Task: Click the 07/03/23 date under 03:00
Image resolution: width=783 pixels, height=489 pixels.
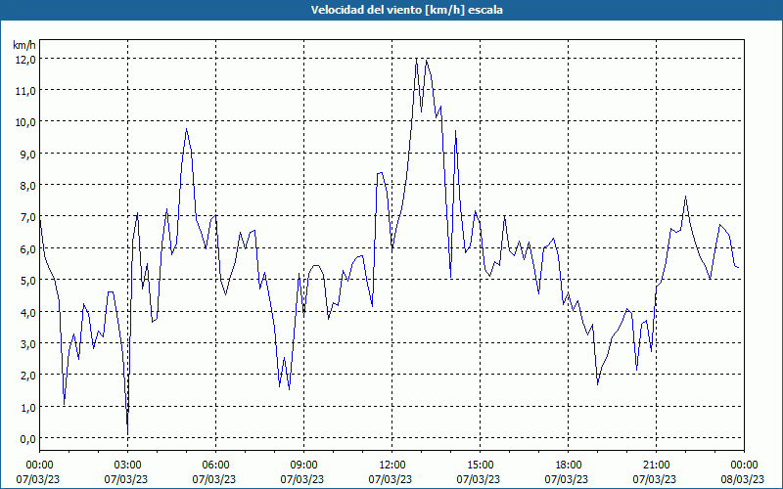Action: pyautogui.click(x=126, y=479)
